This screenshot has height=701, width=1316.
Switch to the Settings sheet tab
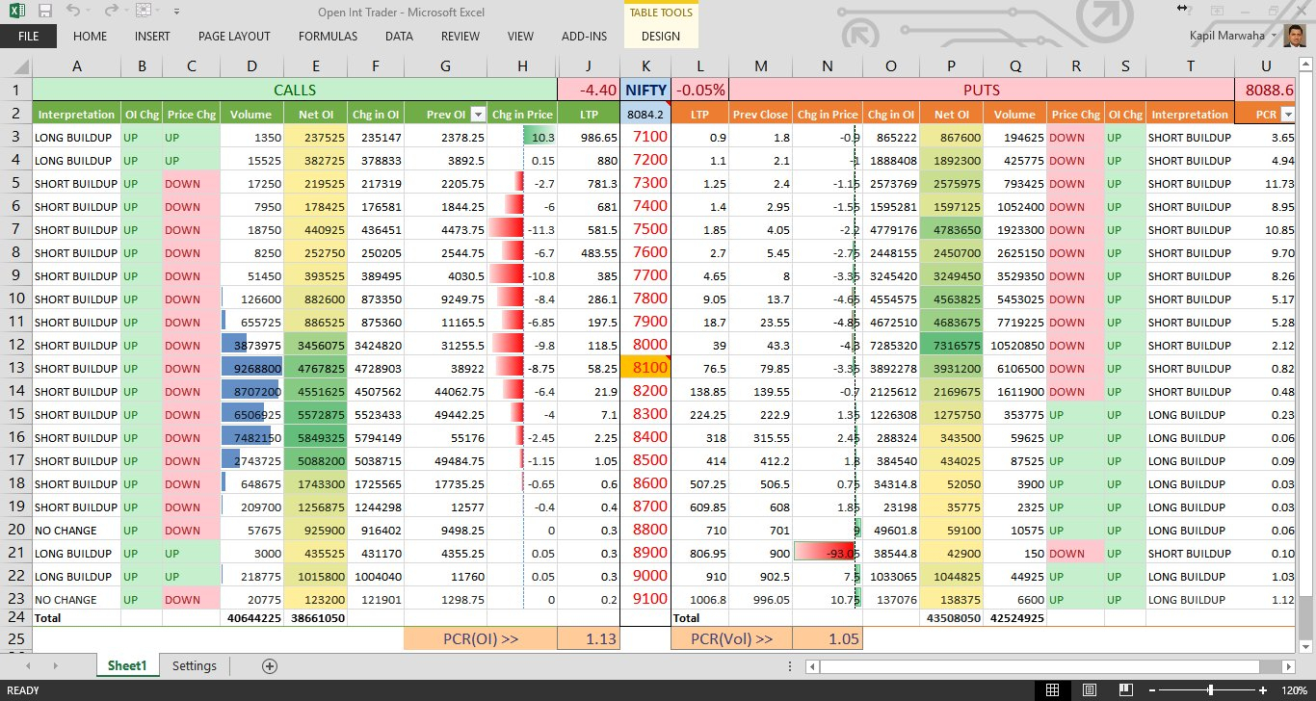click(194, 665)
